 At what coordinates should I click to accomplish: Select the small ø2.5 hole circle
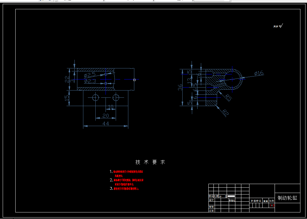tap(106, 74)
